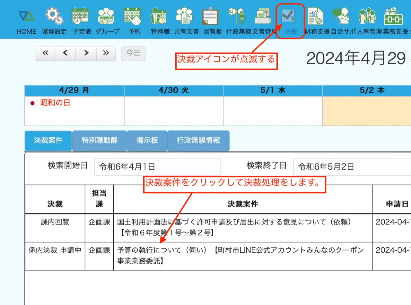Jump forward with double right arrow button

point(106,53)
